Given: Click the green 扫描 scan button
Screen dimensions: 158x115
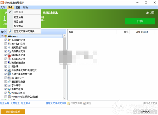Looking at the screenshot, I should point(140,21).
